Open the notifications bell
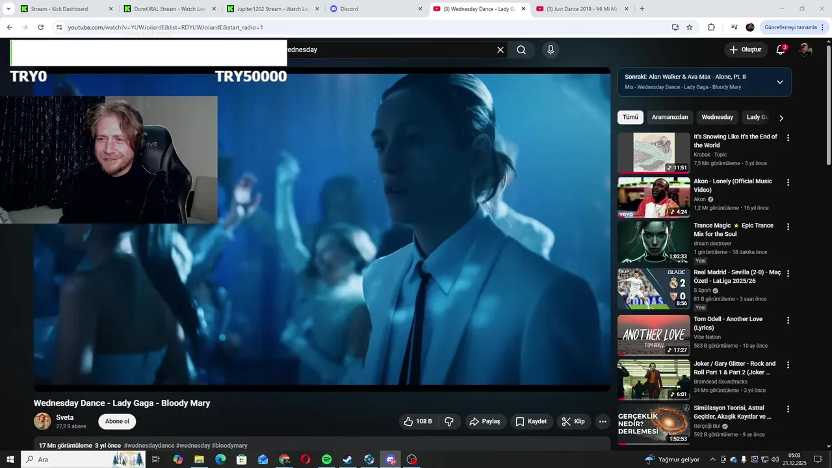This screenshot has height=468, width=832. [x=781, y=49]
